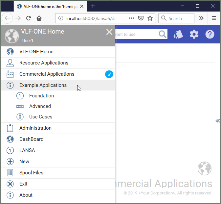The width and height of the screenshot is (221, 204).
Task: Open the page actions three-dots menu
Action: pos(131,18)
